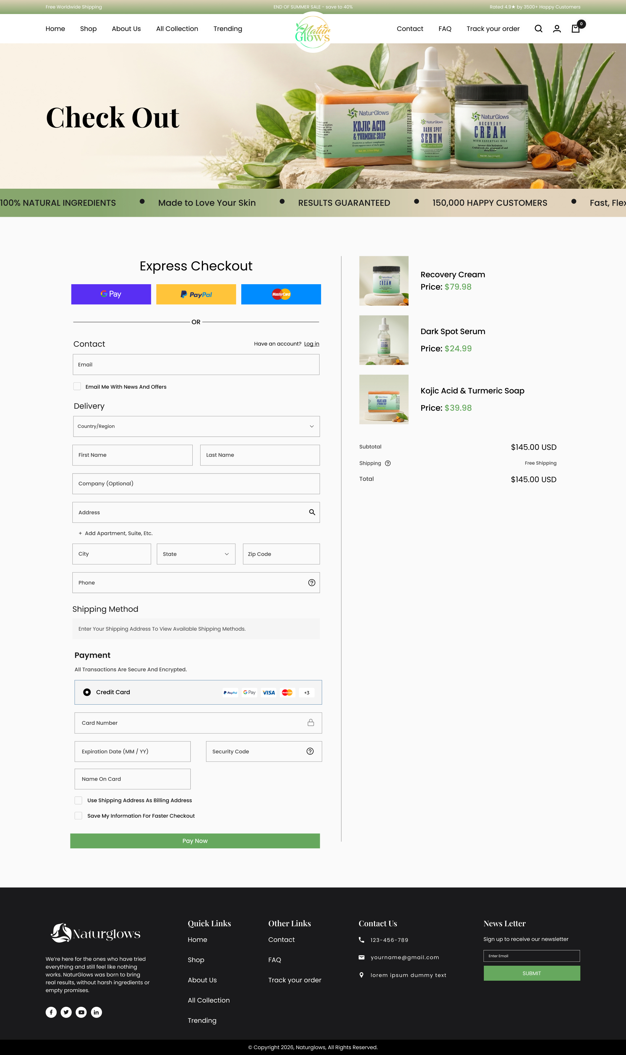
Task: Expand the Country/Region dropdown
Action: pyautogui.click(x=196, y=426)
